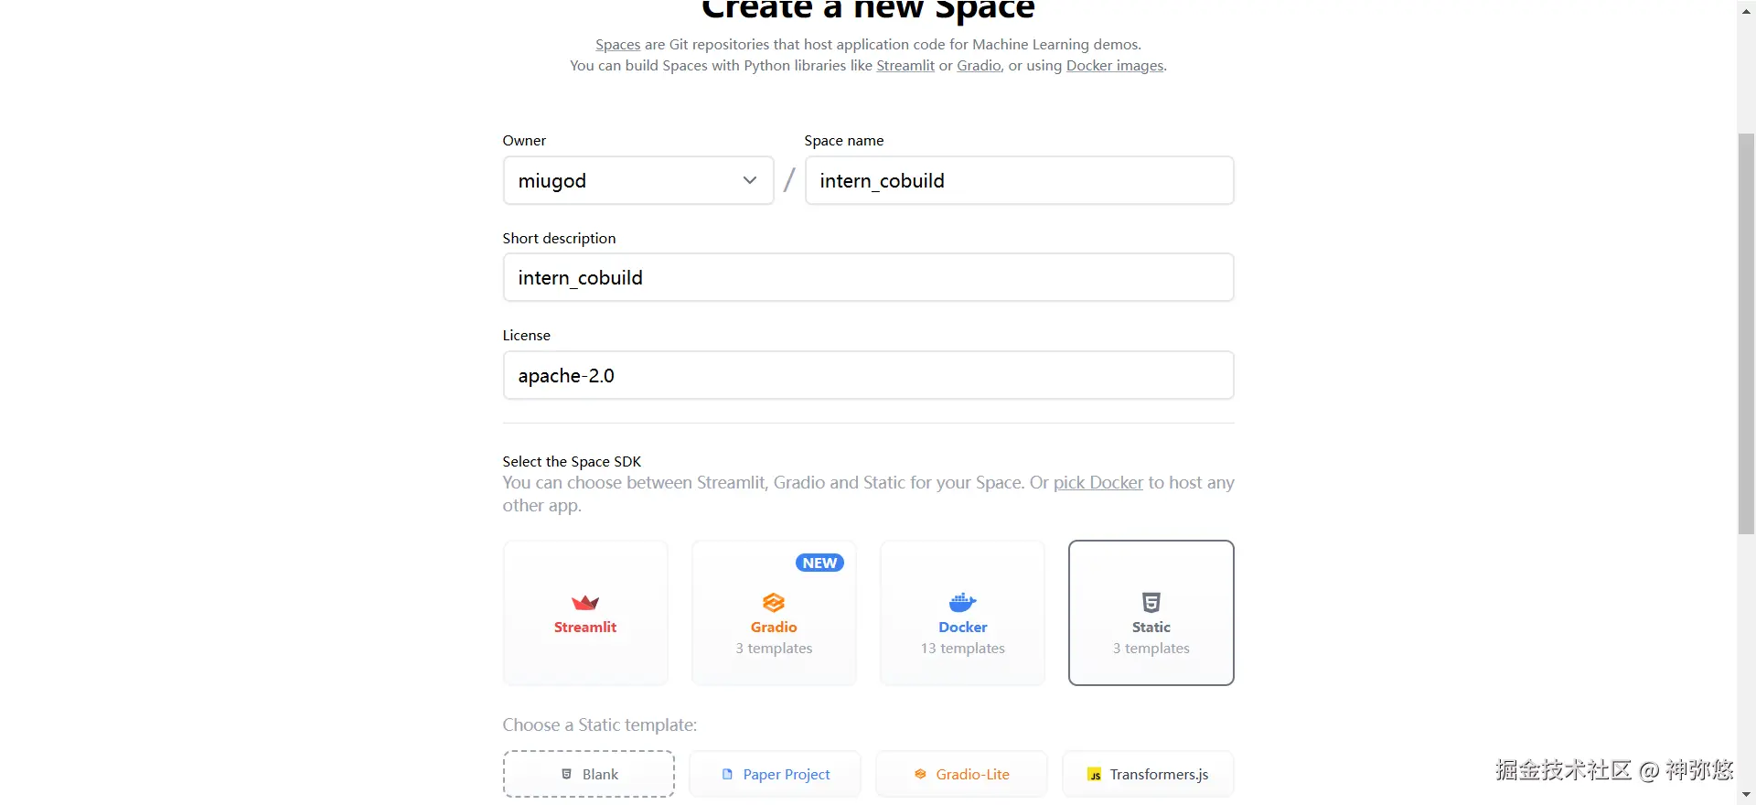The height and width of the screenshot is (805, 1756).
Task: Click the page vertical scrollbar thumb
Action: point(1746,334)
